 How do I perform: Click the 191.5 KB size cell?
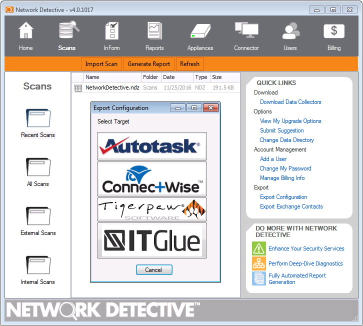[223, 87]
